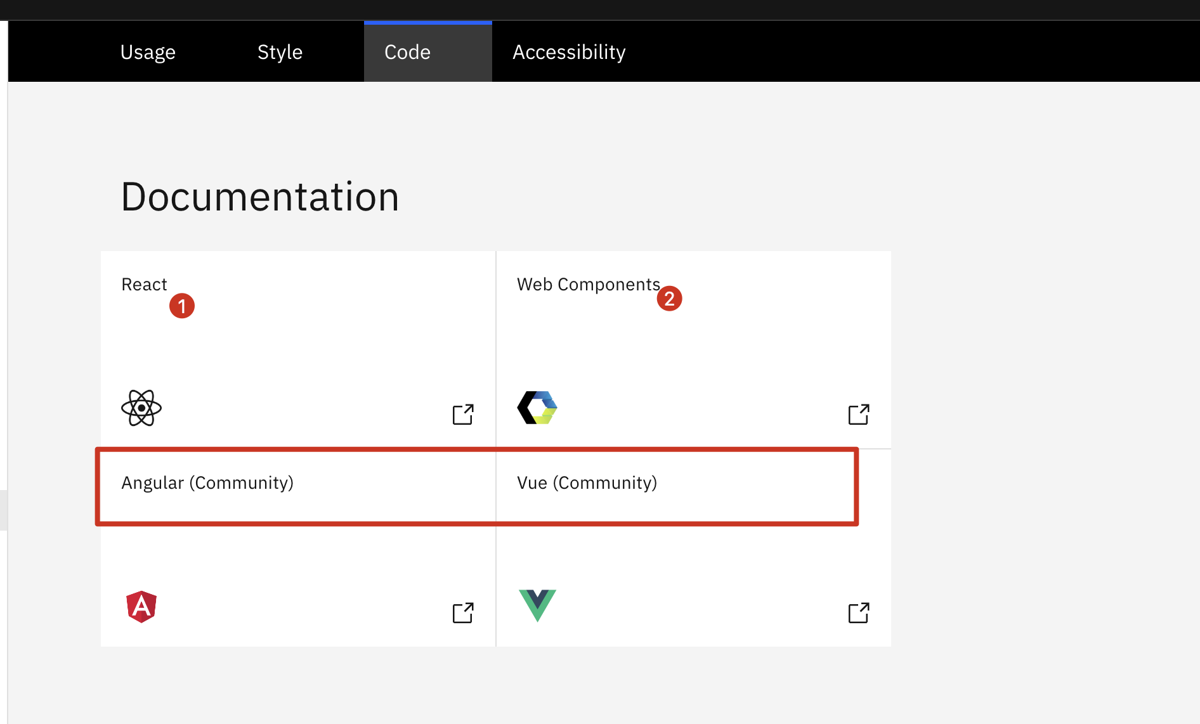Viewport: 1200px width, 724px height.
Task: Click the launch icon in the Web Components card
Action: (x=859, y=415)
